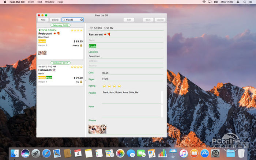Viewport: 256px width, 160px height.
Task: Open Notification Center from the menu bar
Action: [251, 2]
